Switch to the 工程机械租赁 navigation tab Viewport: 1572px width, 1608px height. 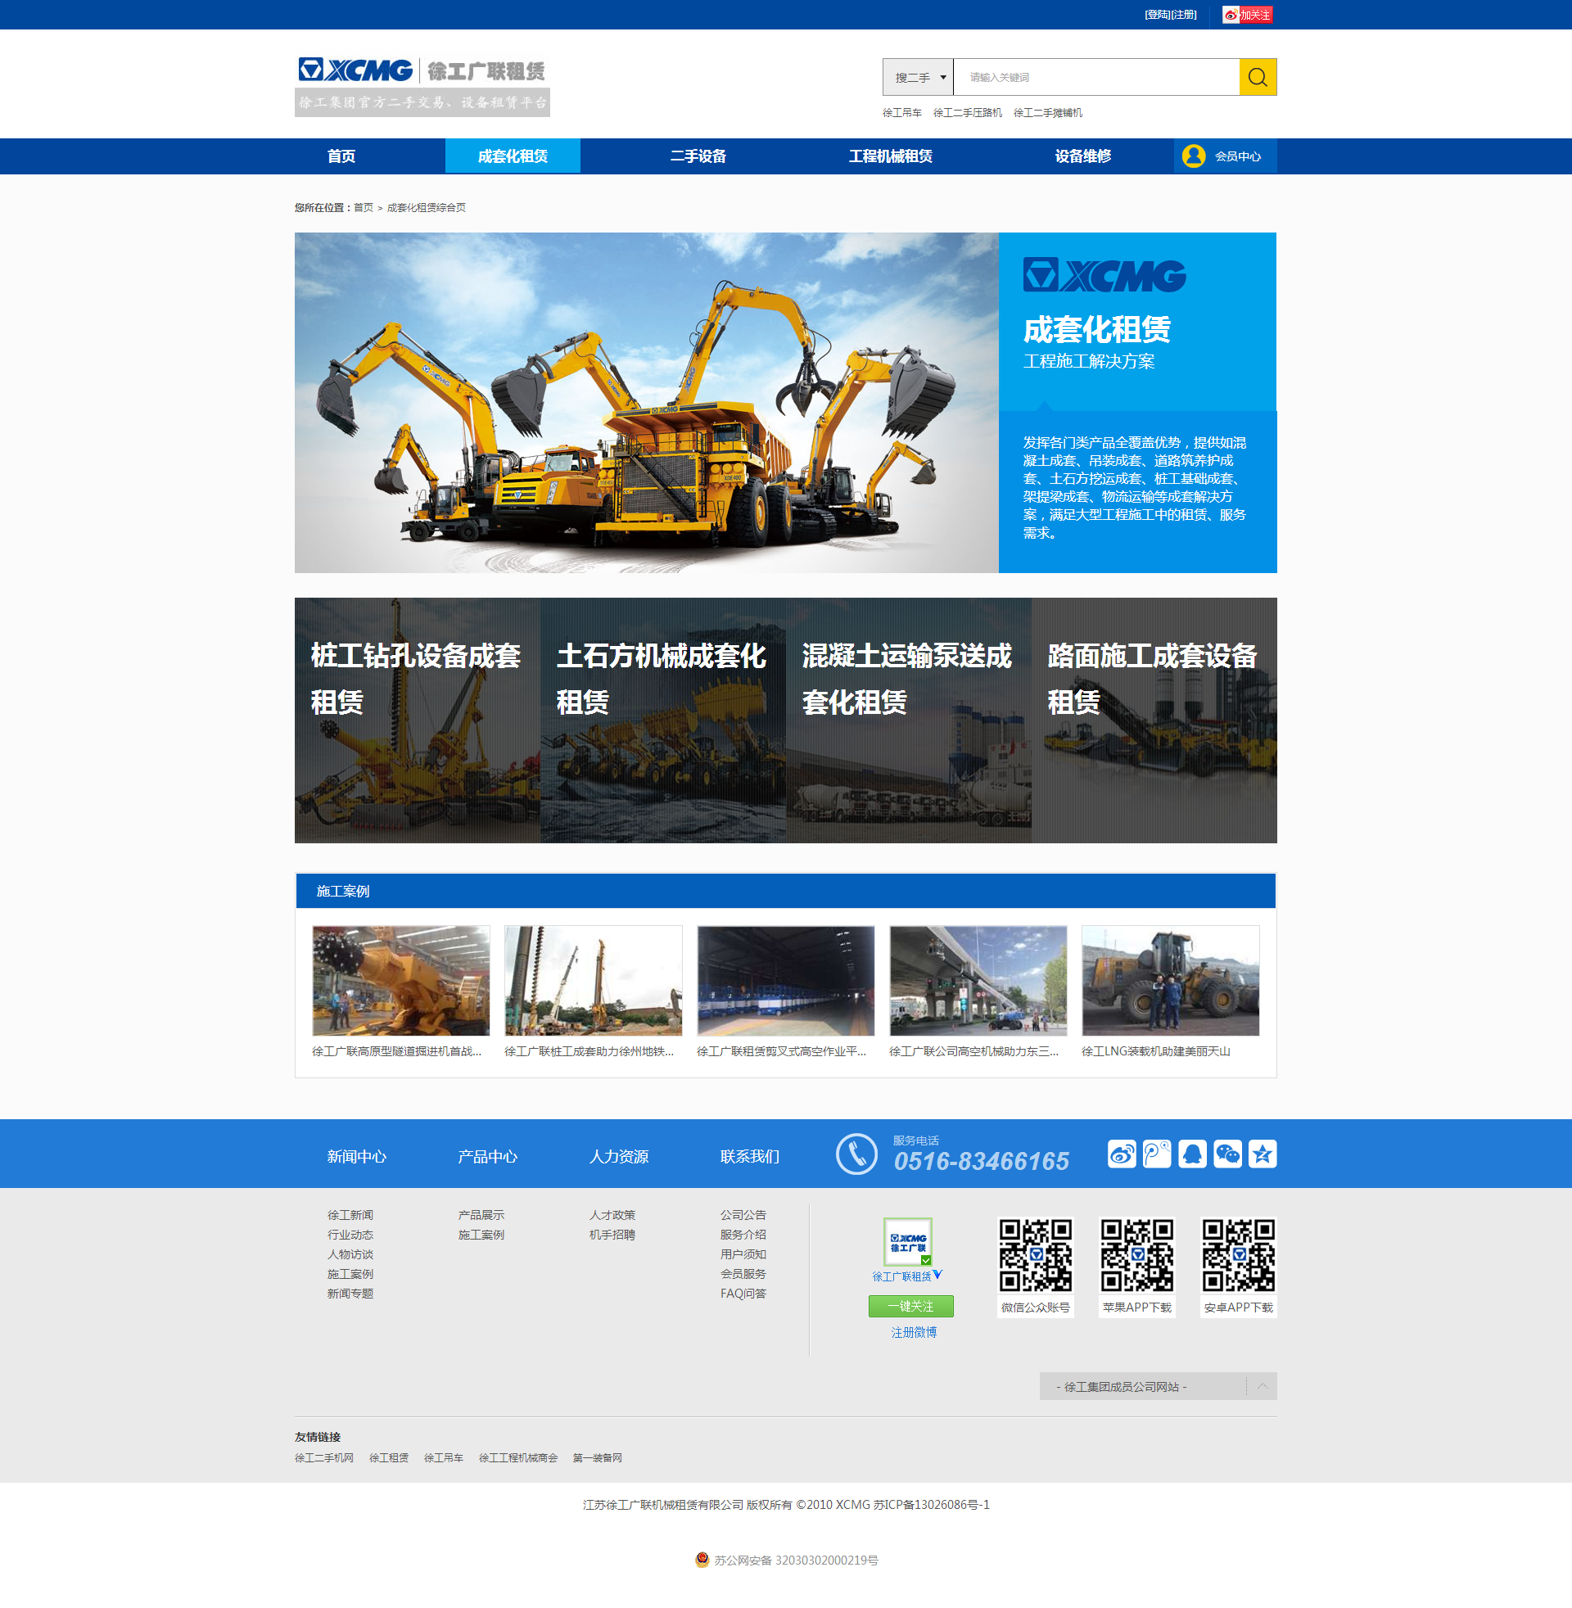pos(890,156)
